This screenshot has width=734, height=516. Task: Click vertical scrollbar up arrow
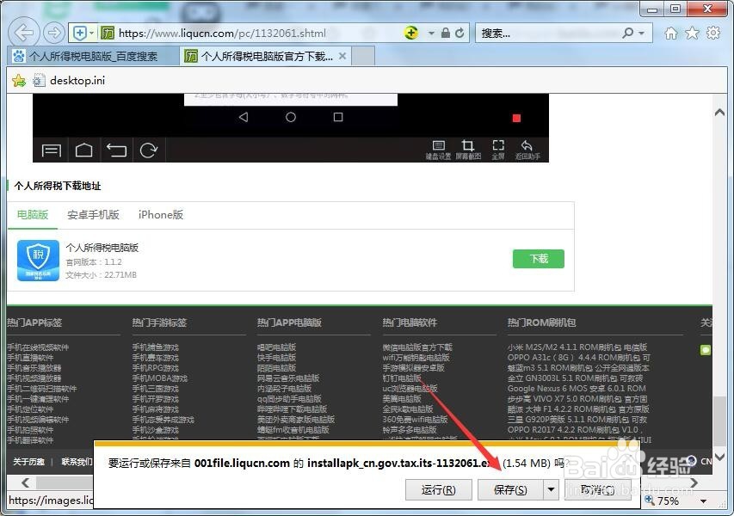click(x=719, y=113)
